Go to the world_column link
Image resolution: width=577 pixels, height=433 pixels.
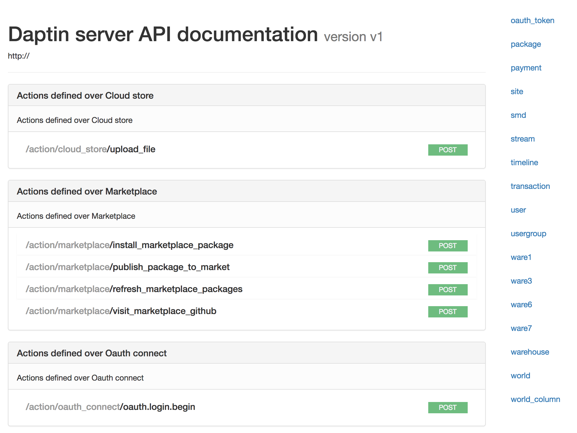coord(535,399)
